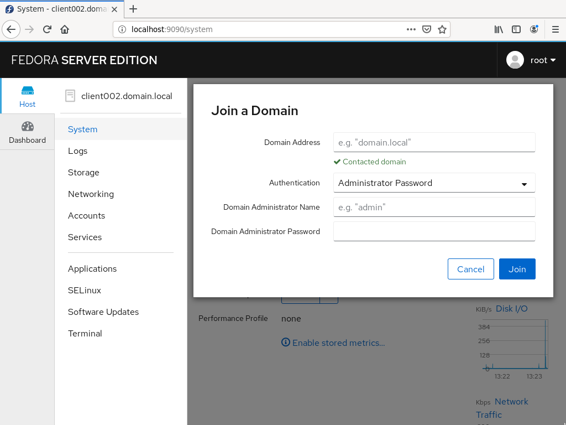The image size is (566, 425).
Task: Open Applications in the sidebar
Action: [121, 269]
